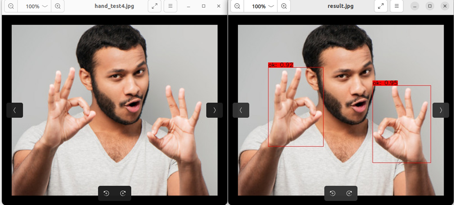The height and width of the screenshot is (205, 454).
Task: Zoom in on result.jpg window
Action: point(284,6)
